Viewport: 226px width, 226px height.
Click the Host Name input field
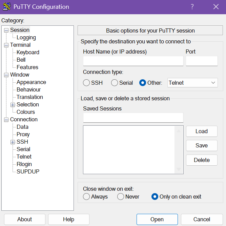coord(133,61)
